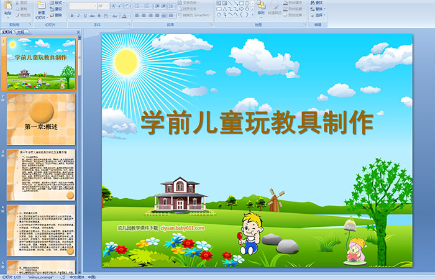Select slide 3 thumbnail
The width and height of the screenshot is (435, 279).
pos(41,175)
